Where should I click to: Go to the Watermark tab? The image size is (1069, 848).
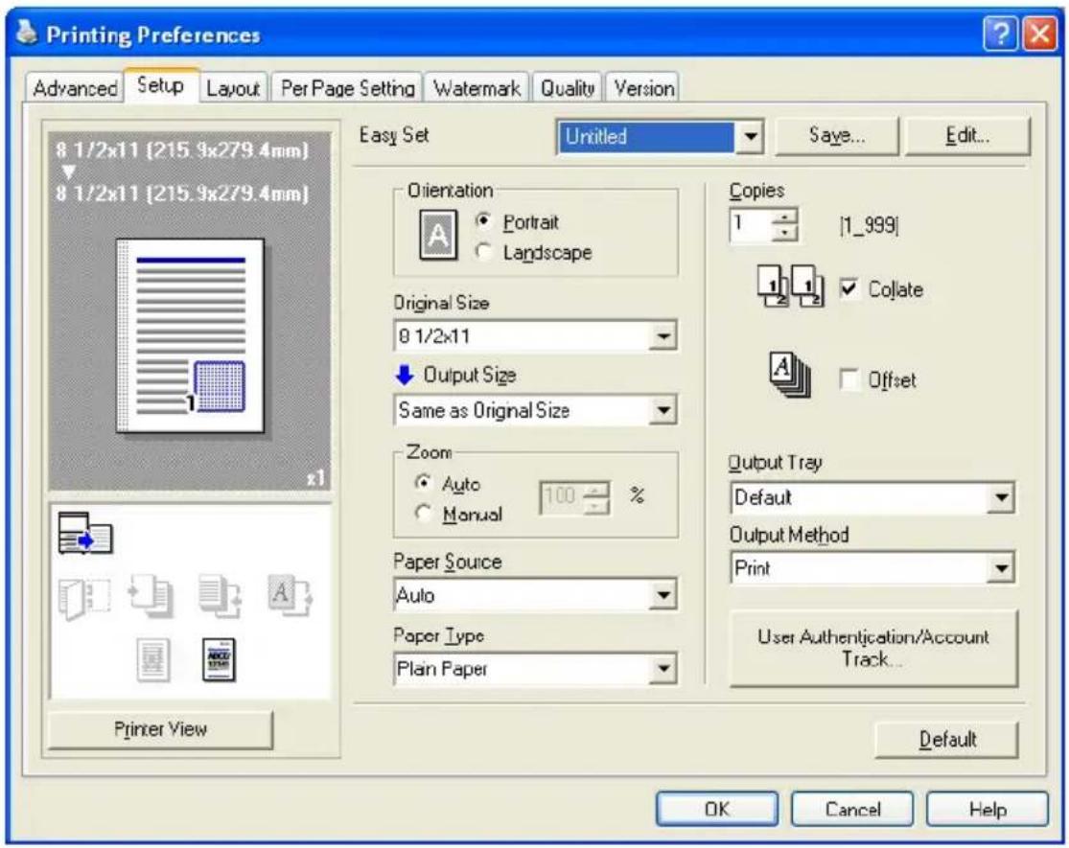(476, 88)
